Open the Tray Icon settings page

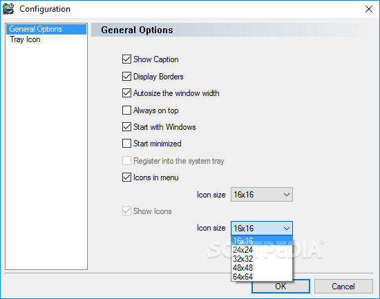tap(46, 39)
